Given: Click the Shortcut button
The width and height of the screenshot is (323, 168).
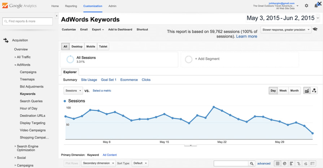Looking at the screenshot, I should click(x=142, y=30).
